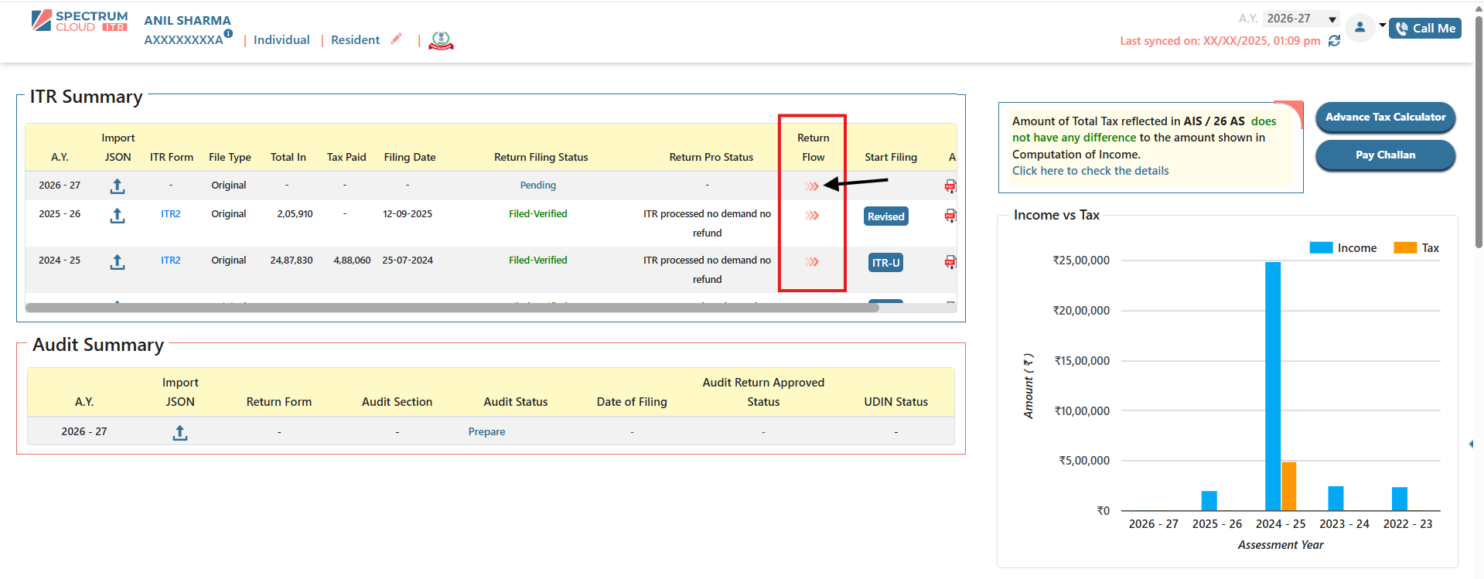Viewport: 1484px width, 579px height.
Task: Open A.Y. 2026-27 year dropdown
Action: tap(1301, 19)
